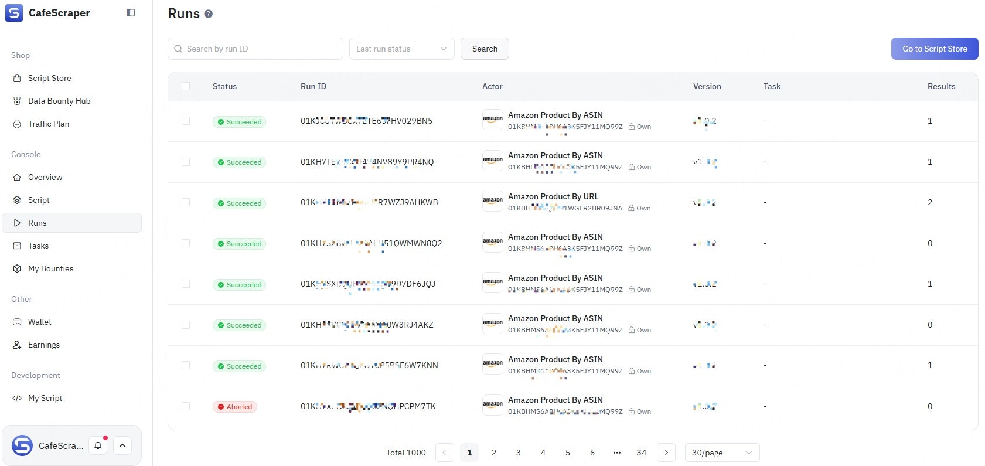The height and width of the screenshot is (466, 985).
Task: Click Amazon icon of Product By URL row
Action: coord(493,201)
